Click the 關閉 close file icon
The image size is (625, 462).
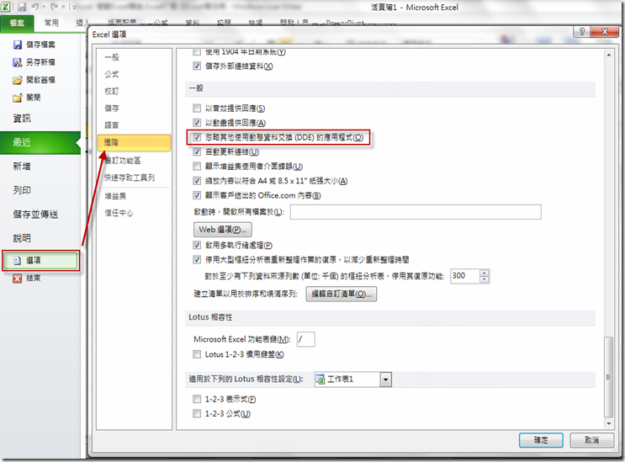[18, 98]
